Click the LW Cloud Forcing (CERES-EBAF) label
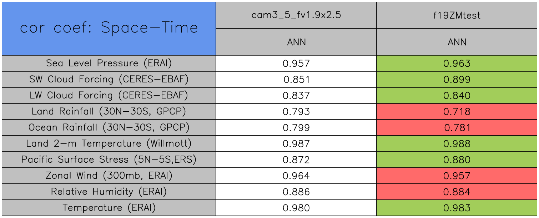The width and height of the screenshot is (539, 218). coord(109,95)
